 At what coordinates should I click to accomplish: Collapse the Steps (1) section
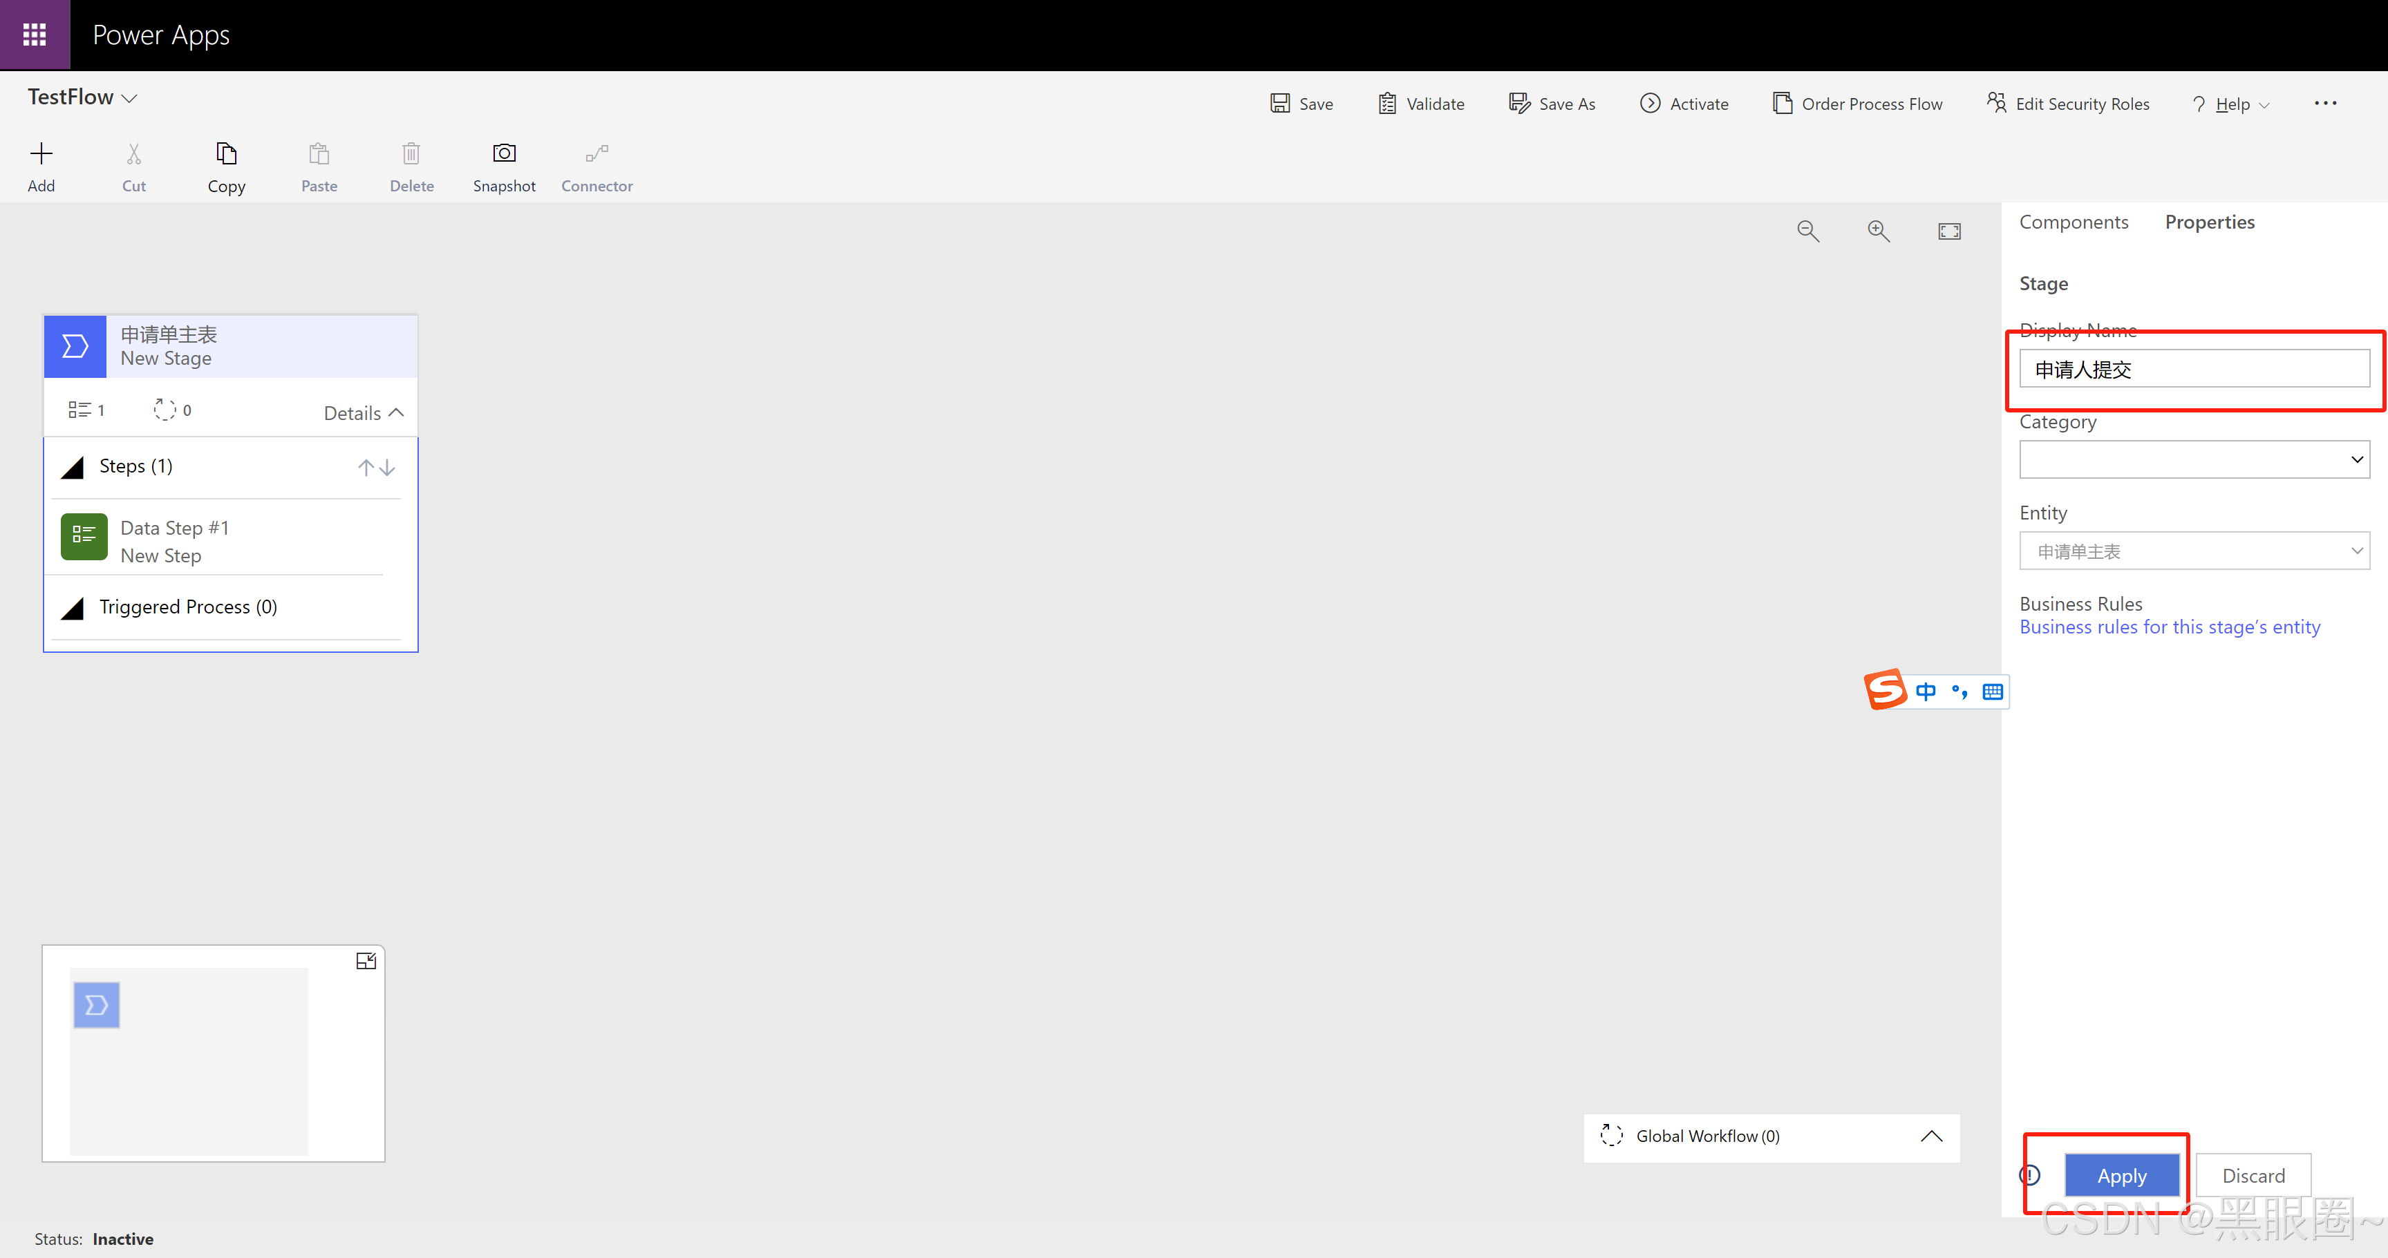click(x=73, y=467)
